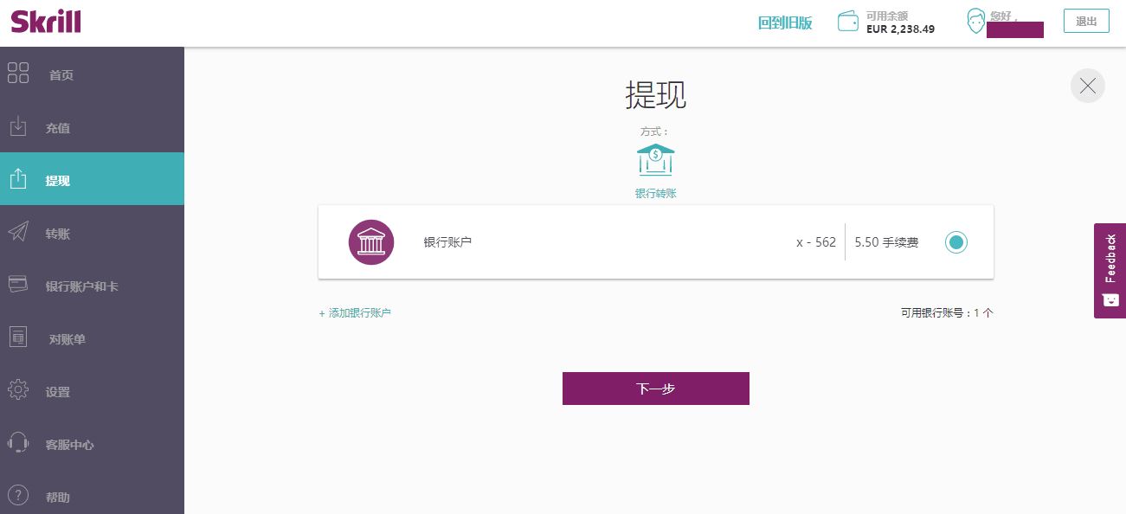Click the 转账 paper plane icon

pyautogui.click(x=18, y=232)
